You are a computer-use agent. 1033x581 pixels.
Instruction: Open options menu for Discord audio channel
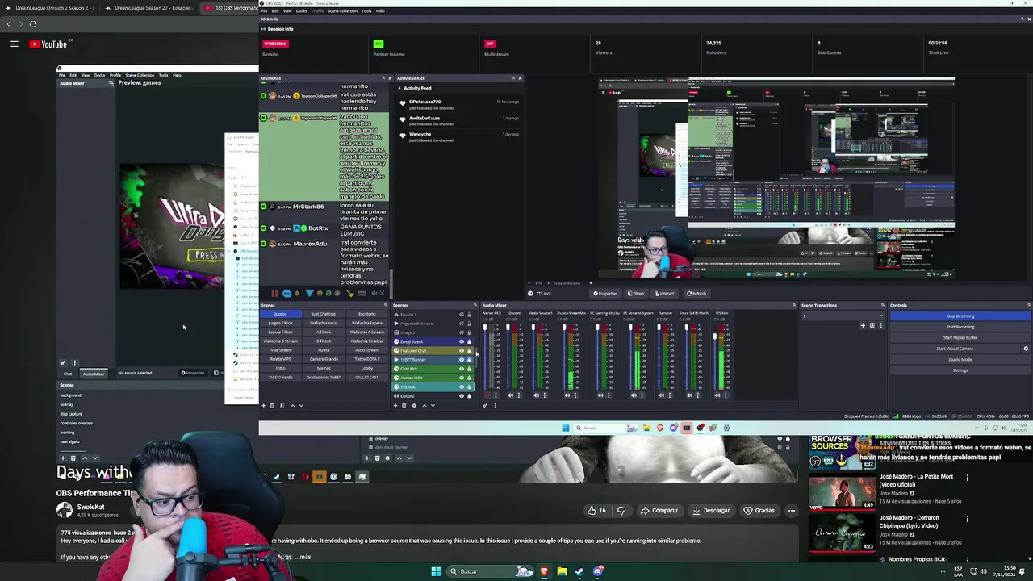[519, 395]
